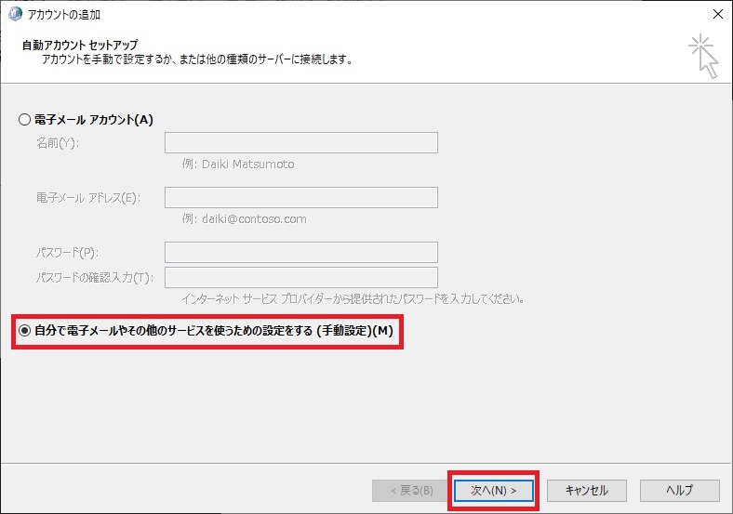Close the アカウントの追加 dialog window

(718, 15)
